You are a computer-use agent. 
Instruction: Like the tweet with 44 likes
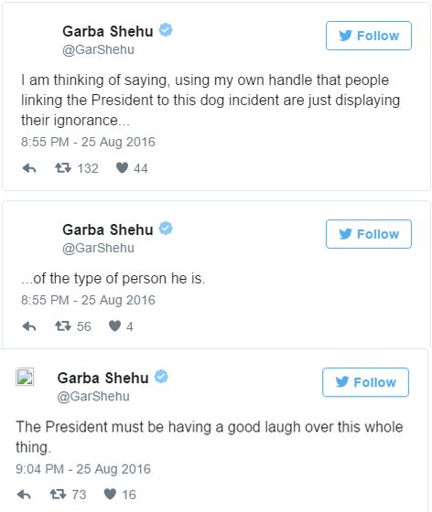122,168
